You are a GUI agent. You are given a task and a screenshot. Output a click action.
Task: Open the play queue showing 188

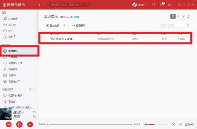(189, 124)
